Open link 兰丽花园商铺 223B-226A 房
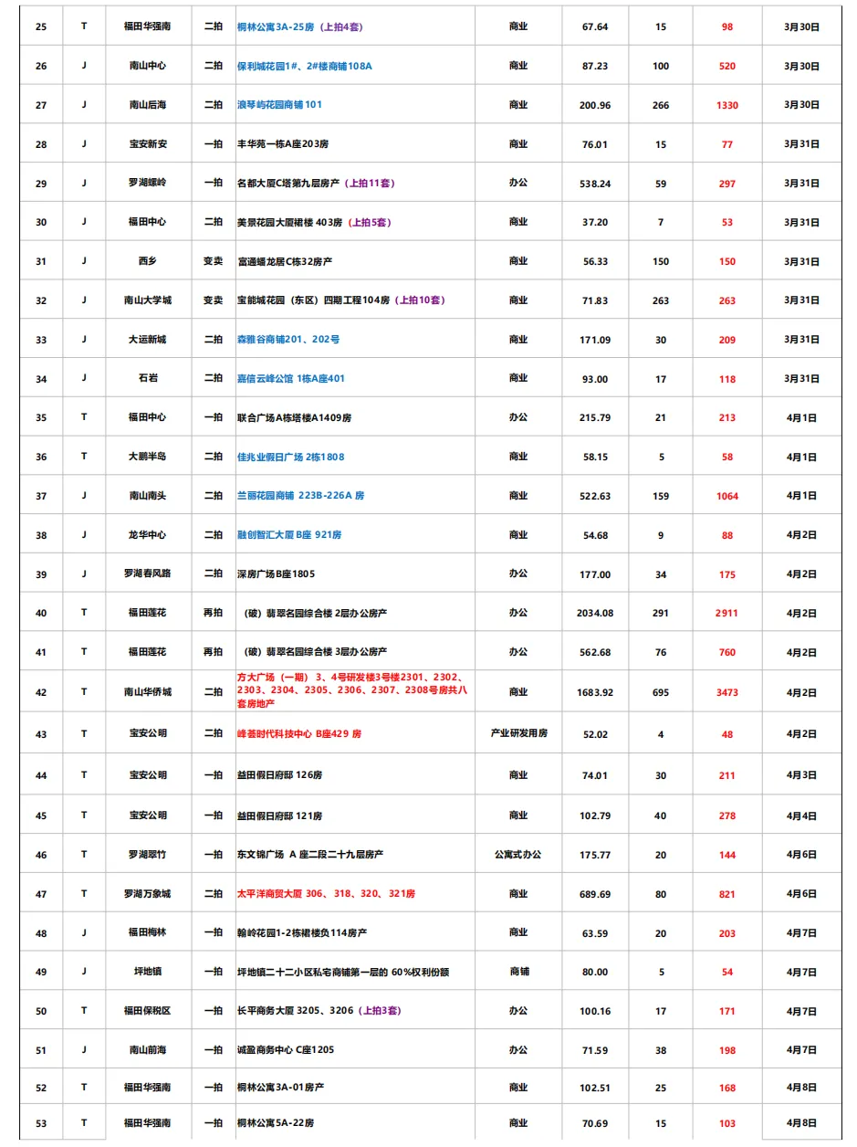The width and height of the screenshot is (857, 1147). tap(300, 496)
